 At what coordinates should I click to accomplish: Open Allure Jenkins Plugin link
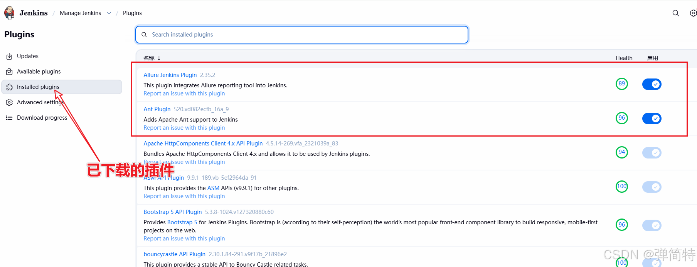pyautogui.click(x=170, y=75)
